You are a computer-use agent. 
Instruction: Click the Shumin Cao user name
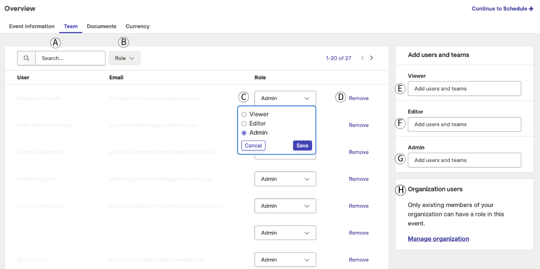tap(32, 260)
